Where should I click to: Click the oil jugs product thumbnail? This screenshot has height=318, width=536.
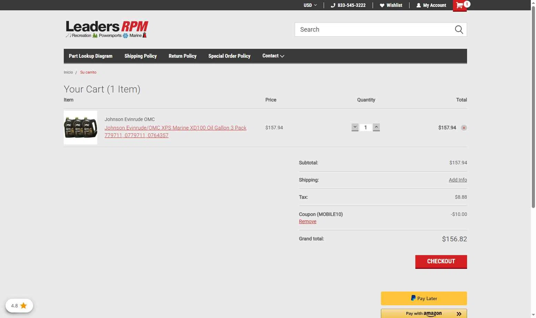pyautogui.click(x=80, y=128)
